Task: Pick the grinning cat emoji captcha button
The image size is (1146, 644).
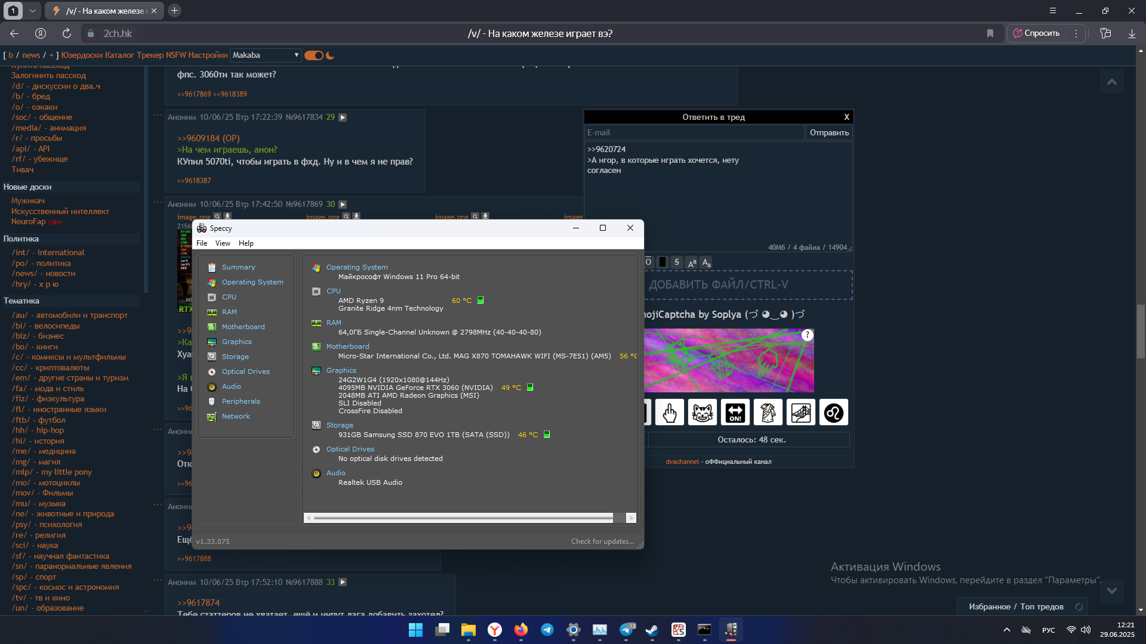Action: click(x=703, y=413)
